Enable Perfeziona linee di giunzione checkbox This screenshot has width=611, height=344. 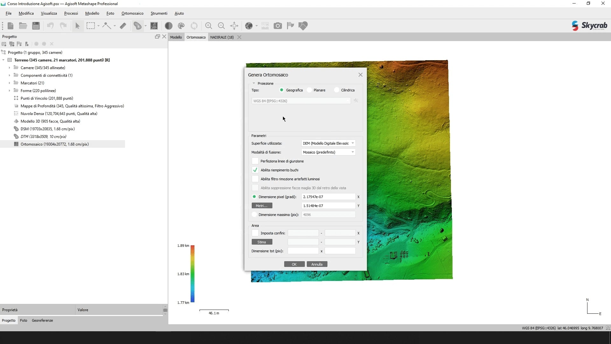click(x=255, y=161)
